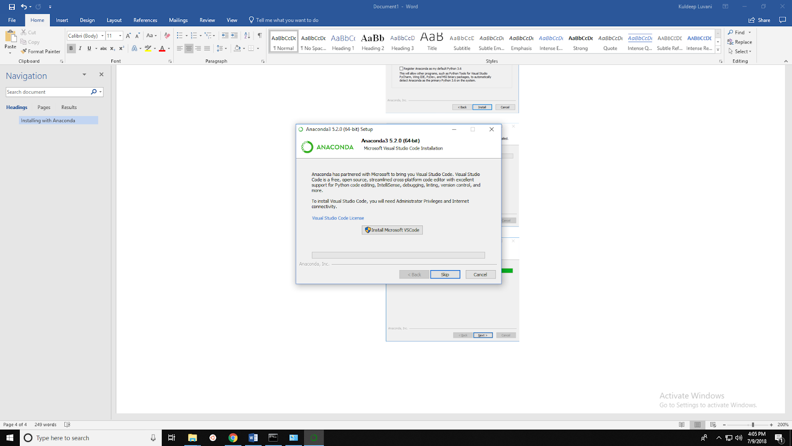Toggle Italic formatting

[x=80, y=49]
